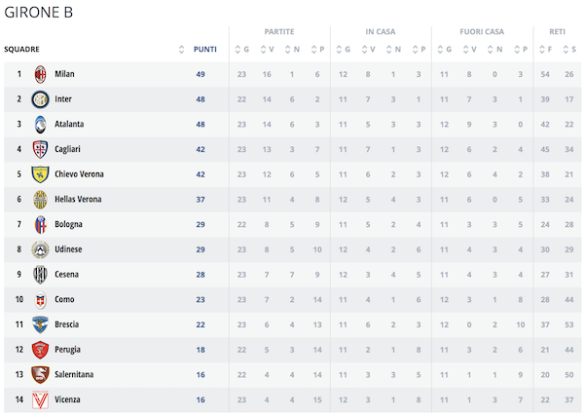Click the Cagliari club crest

(x=40, y=149)
